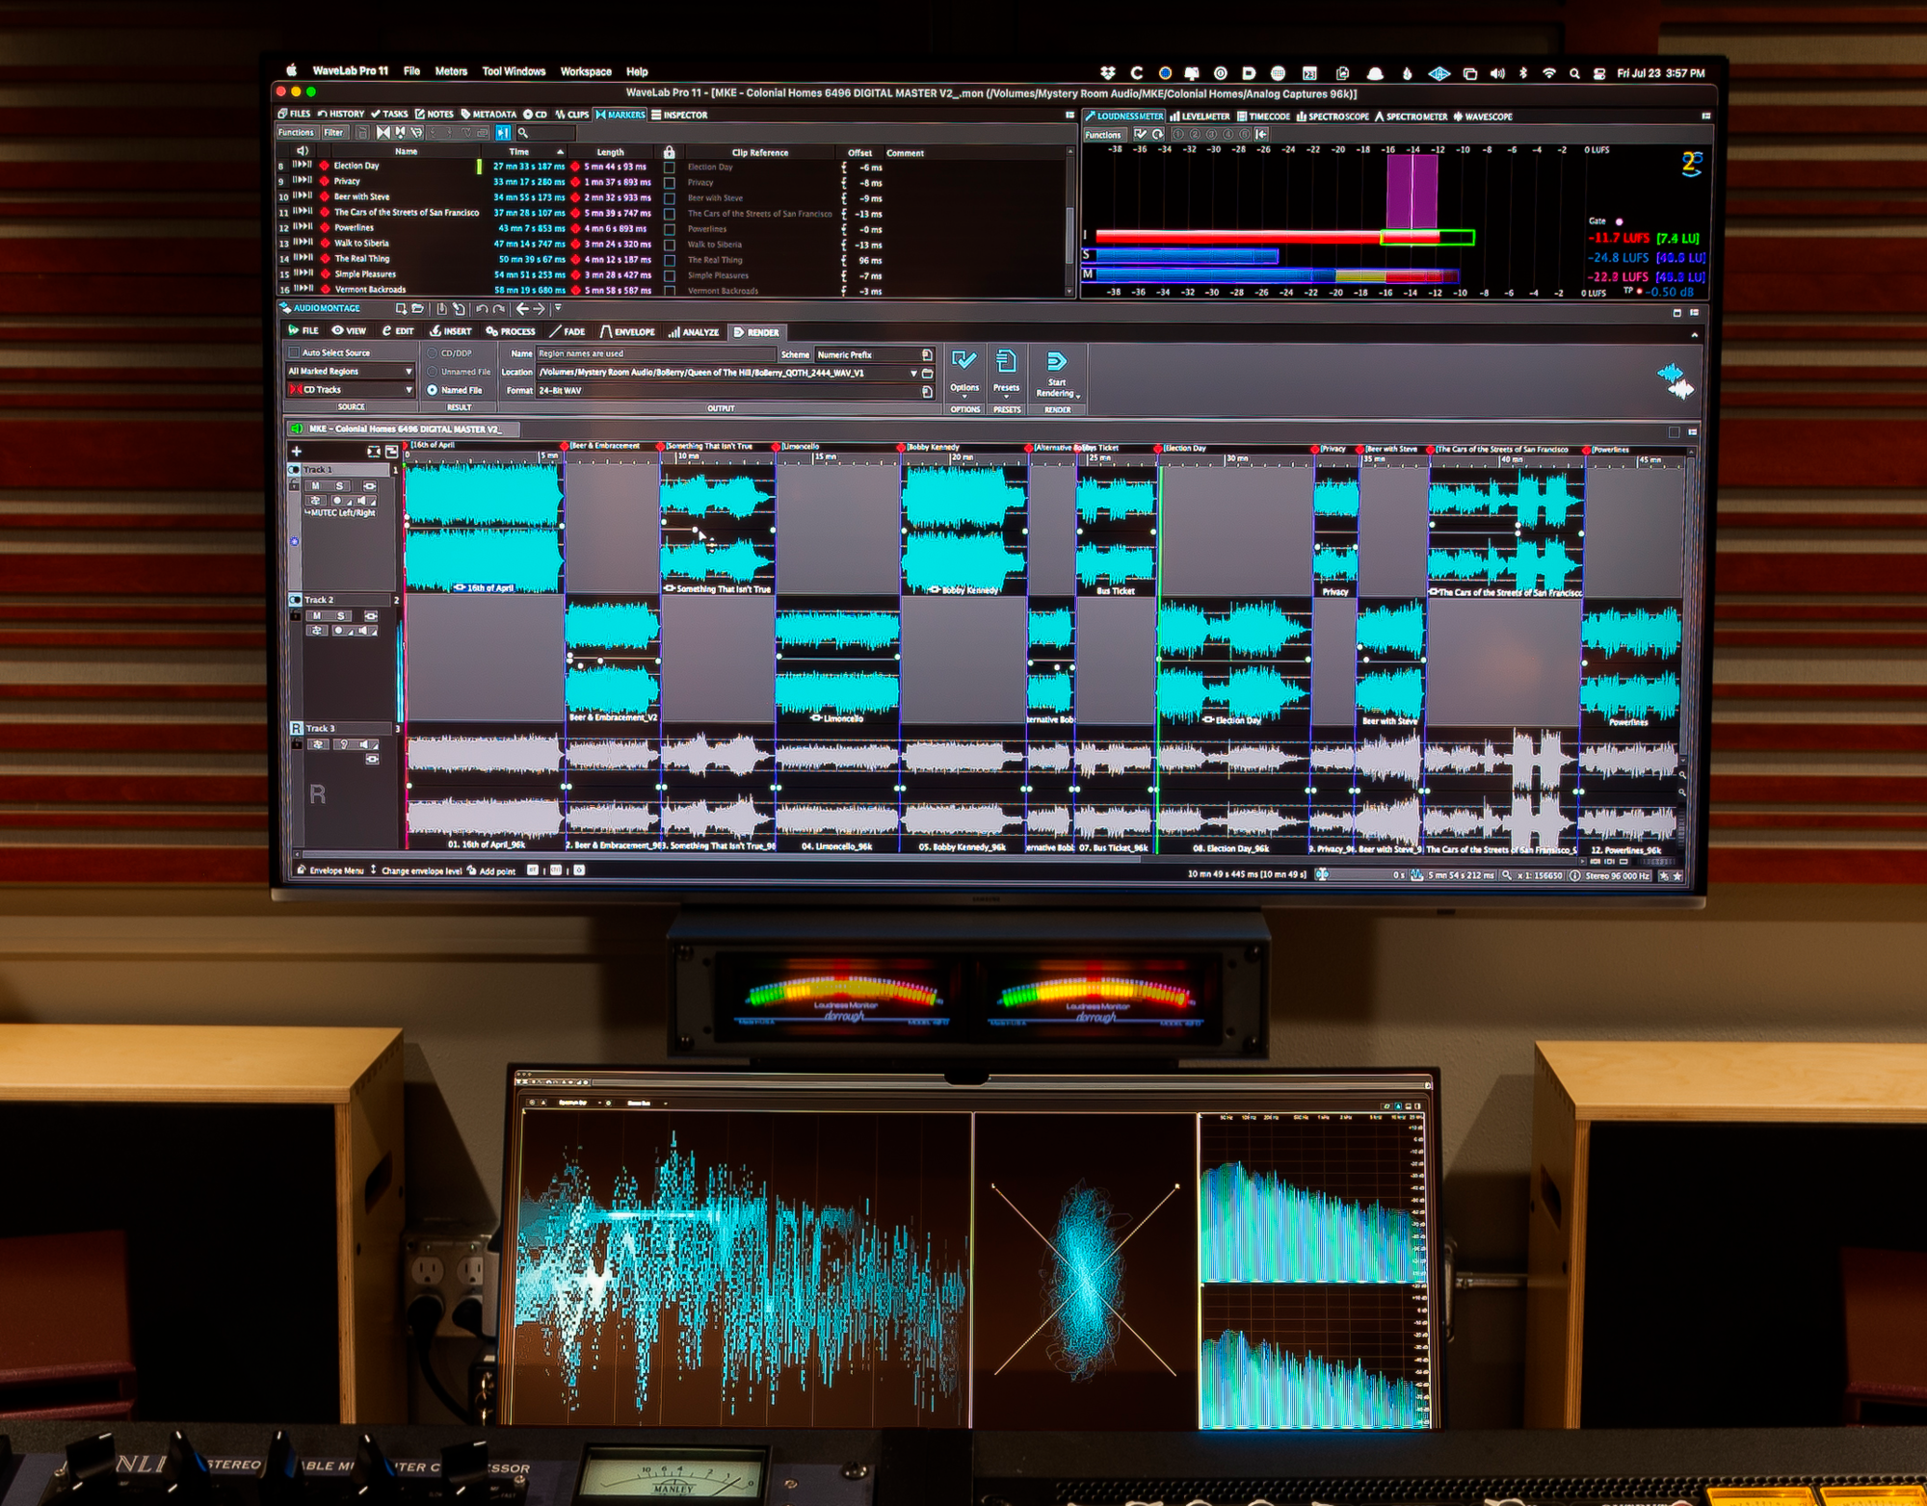
Task: Open the CD Tracks source dropdown
Action: click(x=351, y=390)
